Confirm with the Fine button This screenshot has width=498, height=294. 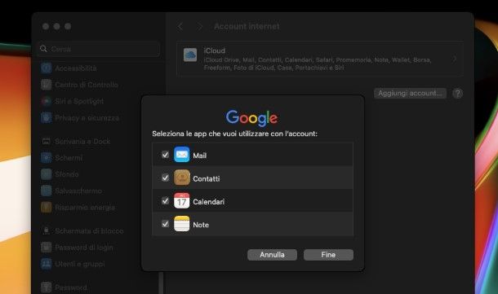coord(328,255)
